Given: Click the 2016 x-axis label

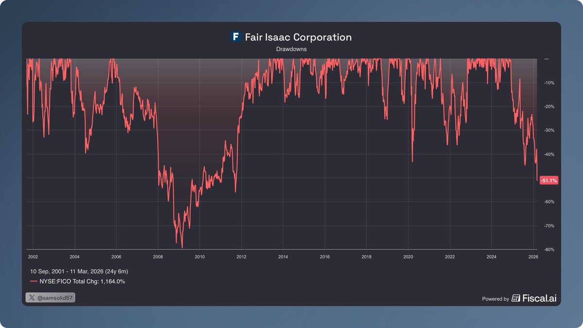Looking at the screenshot, I should pos(325,256).
